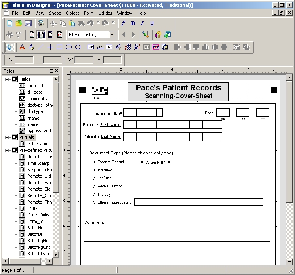Open the File menu
The width and height of the screenshot is (295, 275).
[15, 13]
